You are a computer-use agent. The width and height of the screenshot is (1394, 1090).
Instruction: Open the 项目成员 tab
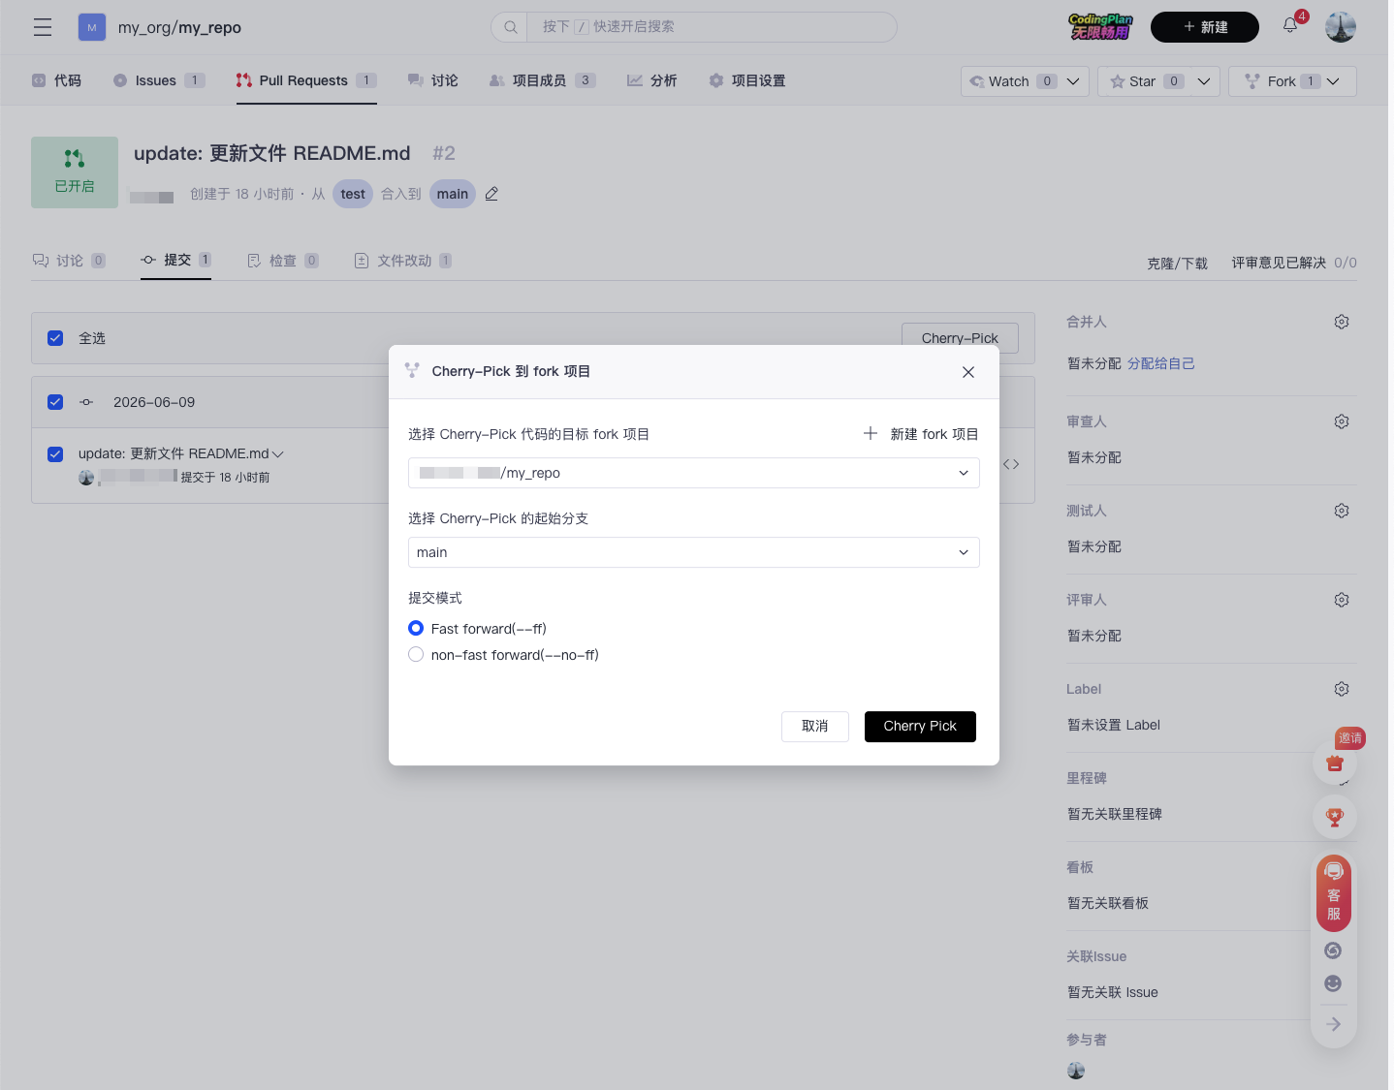coord(542,80)
